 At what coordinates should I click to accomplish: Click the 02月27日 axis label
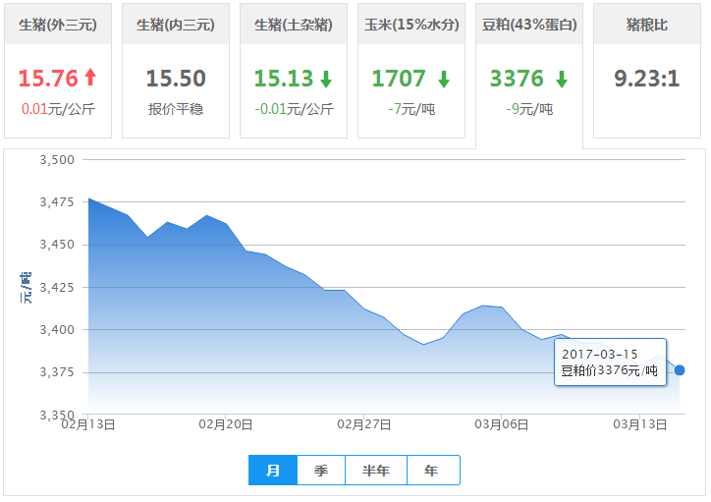[x=363, y=424]
